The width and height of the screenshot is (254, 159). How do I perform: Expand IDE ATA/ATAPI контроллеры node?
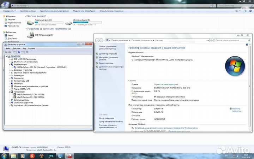(9, 62)
